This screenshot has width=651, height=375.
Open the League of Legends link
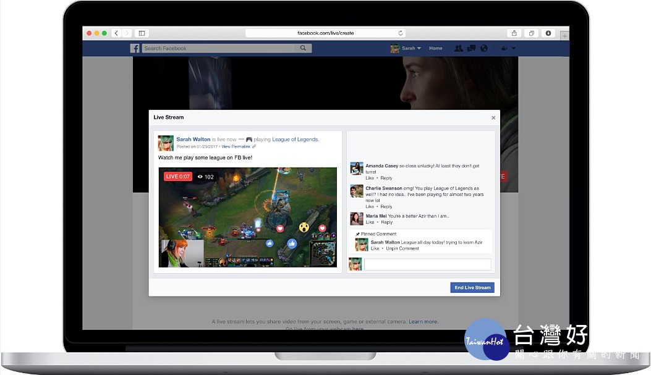tap(295, 140)
